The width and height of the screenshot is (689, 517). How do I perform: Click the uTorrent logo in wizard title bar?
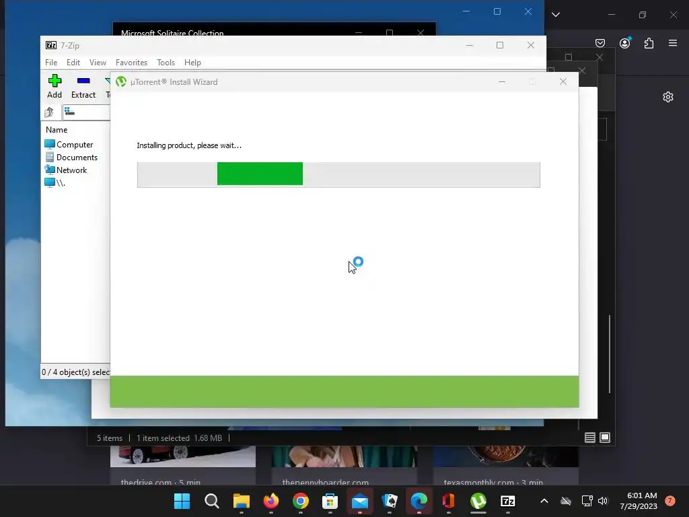tap(121, 81)
